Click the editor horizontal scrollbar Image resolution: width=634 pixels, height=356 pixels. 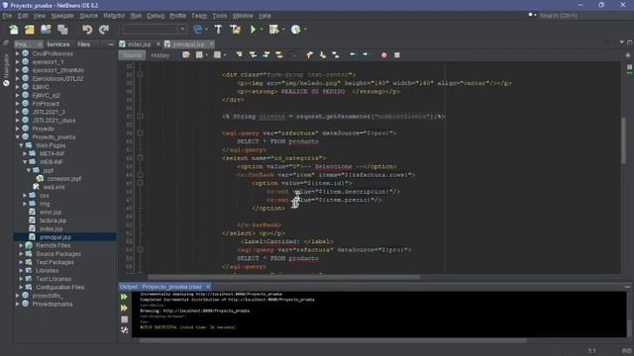[284, 277]
